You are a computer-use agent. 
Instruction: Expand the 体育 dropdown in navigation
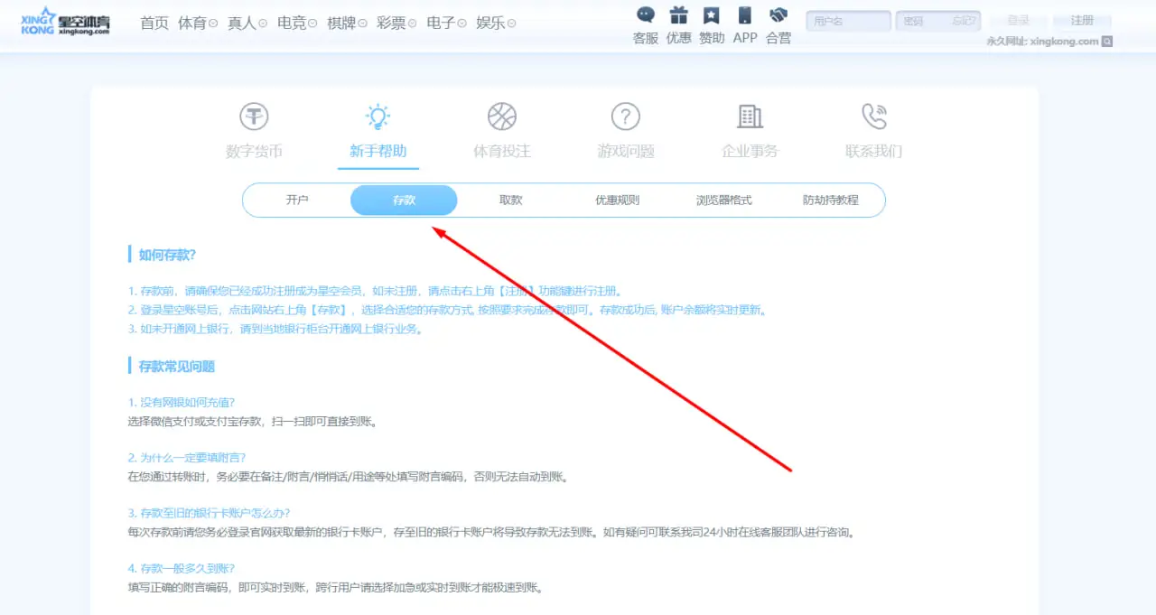click(198, 23)
